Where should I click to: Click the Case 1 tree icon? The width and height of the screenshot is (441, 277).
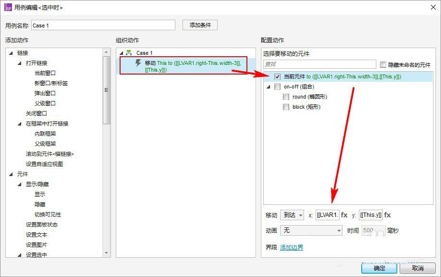(129, 53)
